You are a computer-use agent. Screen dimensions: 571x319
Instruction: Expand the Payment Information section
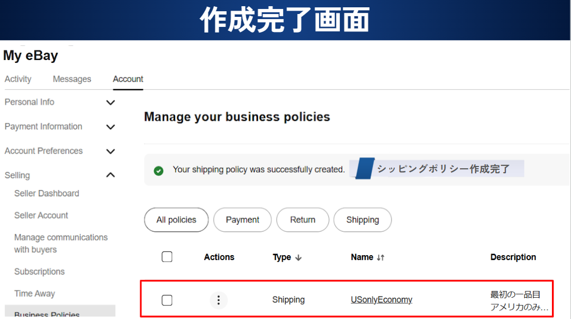coord(110,127)
